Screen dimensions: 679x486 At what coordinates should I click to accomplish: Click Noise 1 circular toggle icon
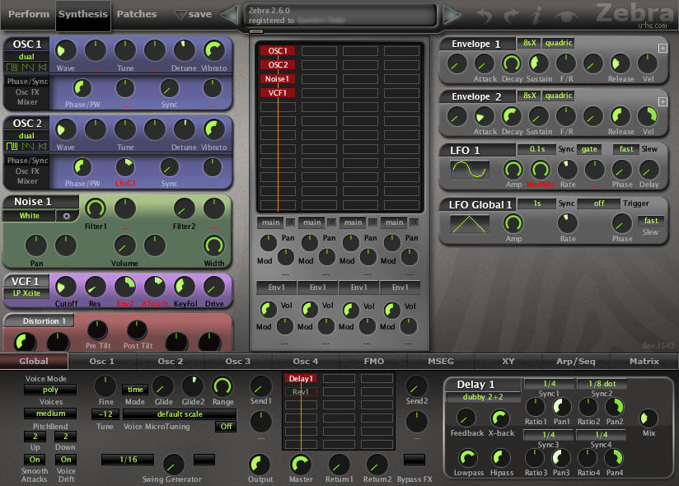click(x=67, y=216)
